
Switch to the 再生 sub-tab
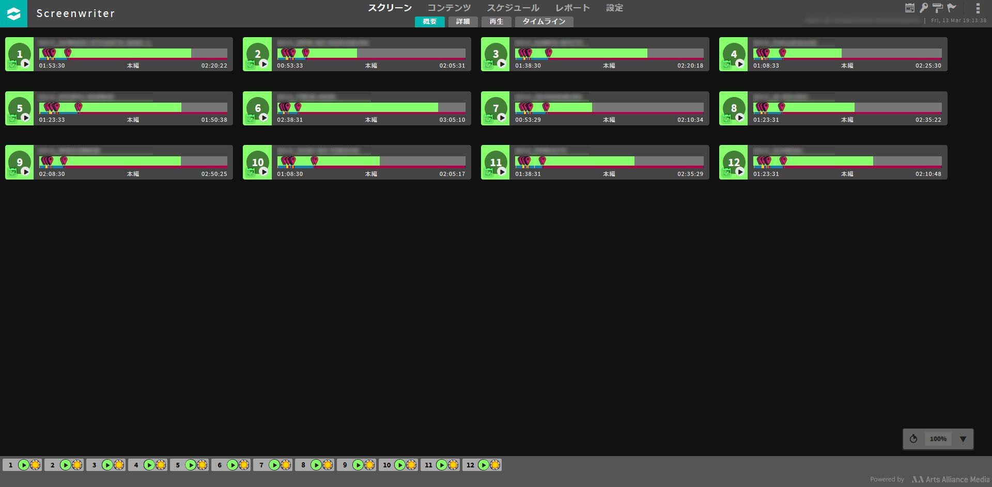pyautogui.click(x=497, y=22)
